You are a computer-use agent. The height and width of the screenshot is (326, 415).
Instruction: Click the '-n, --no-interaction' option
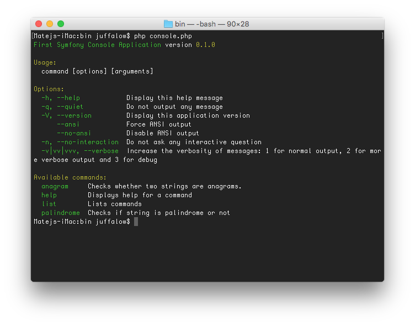(80, 142)
